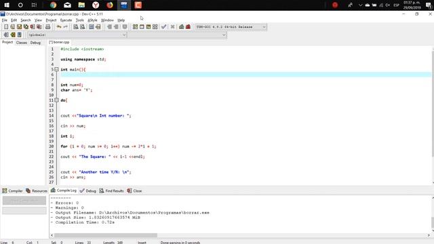Close the current file via toolbar

pos(33,27)
